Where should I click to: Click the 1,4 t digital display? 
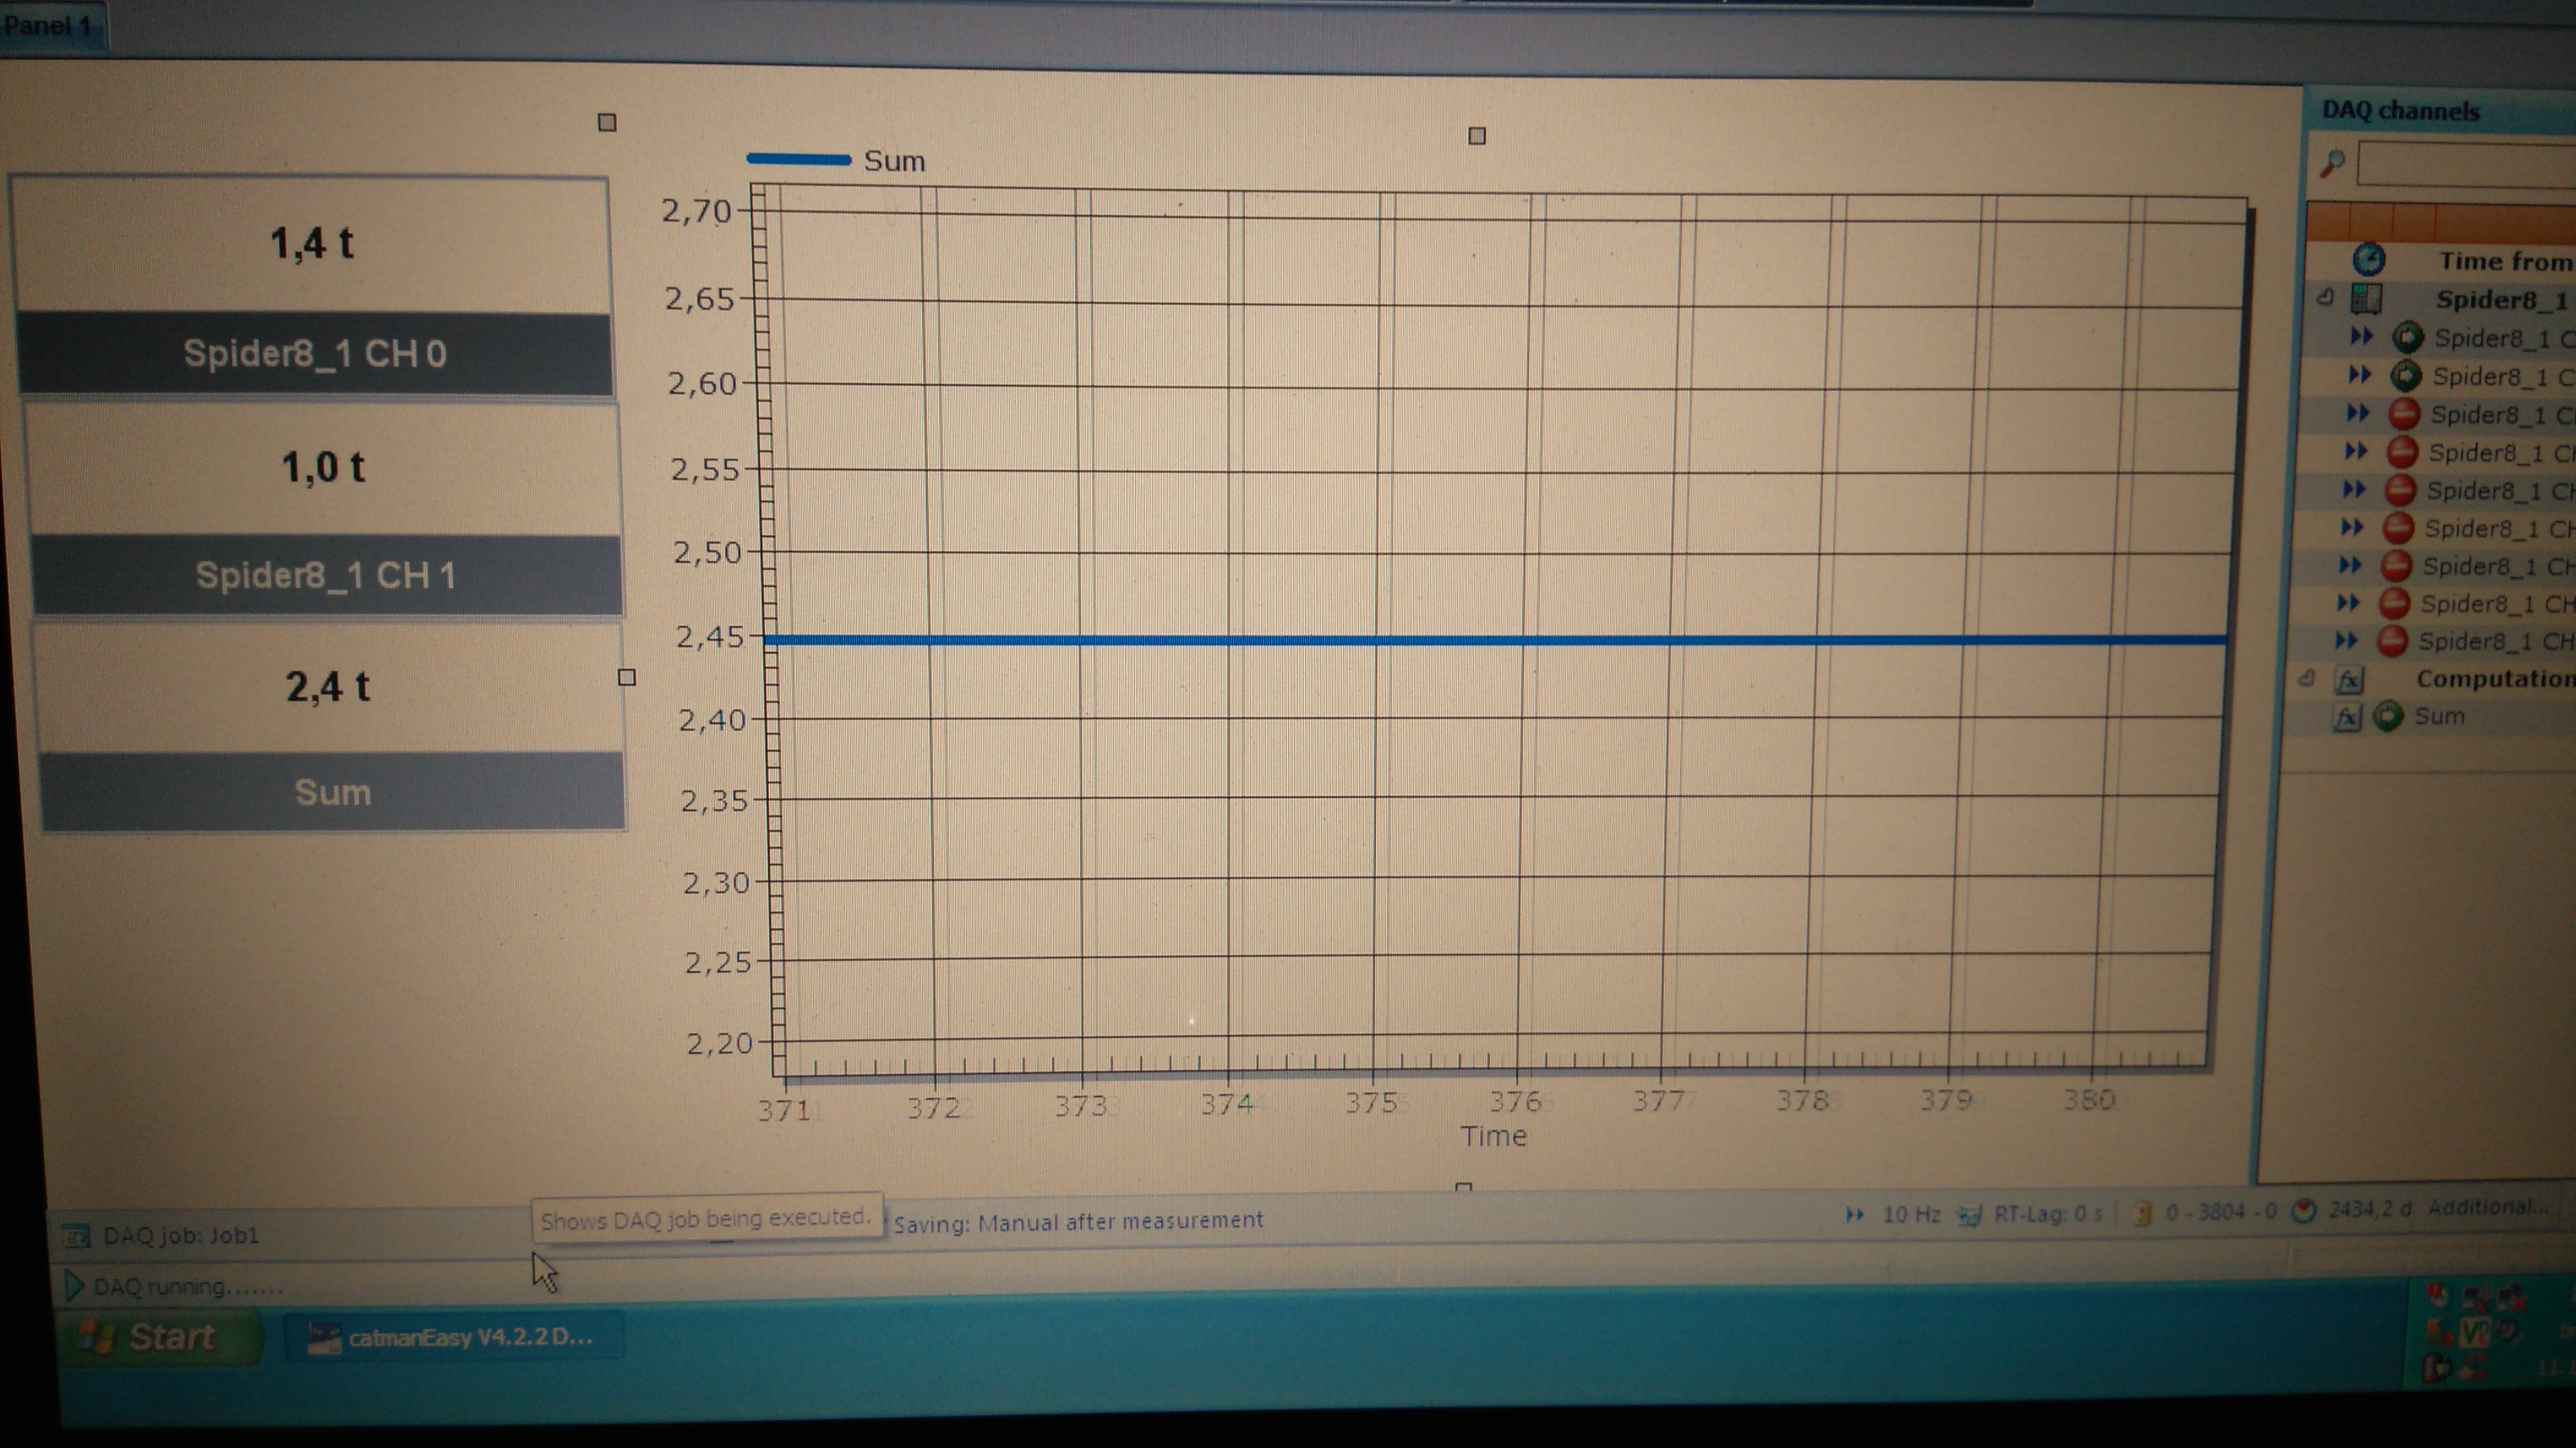pos(312,245)
